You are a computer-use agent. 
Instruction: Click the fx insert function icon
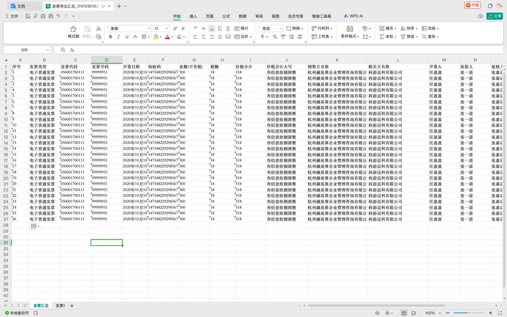click(72, 50)
